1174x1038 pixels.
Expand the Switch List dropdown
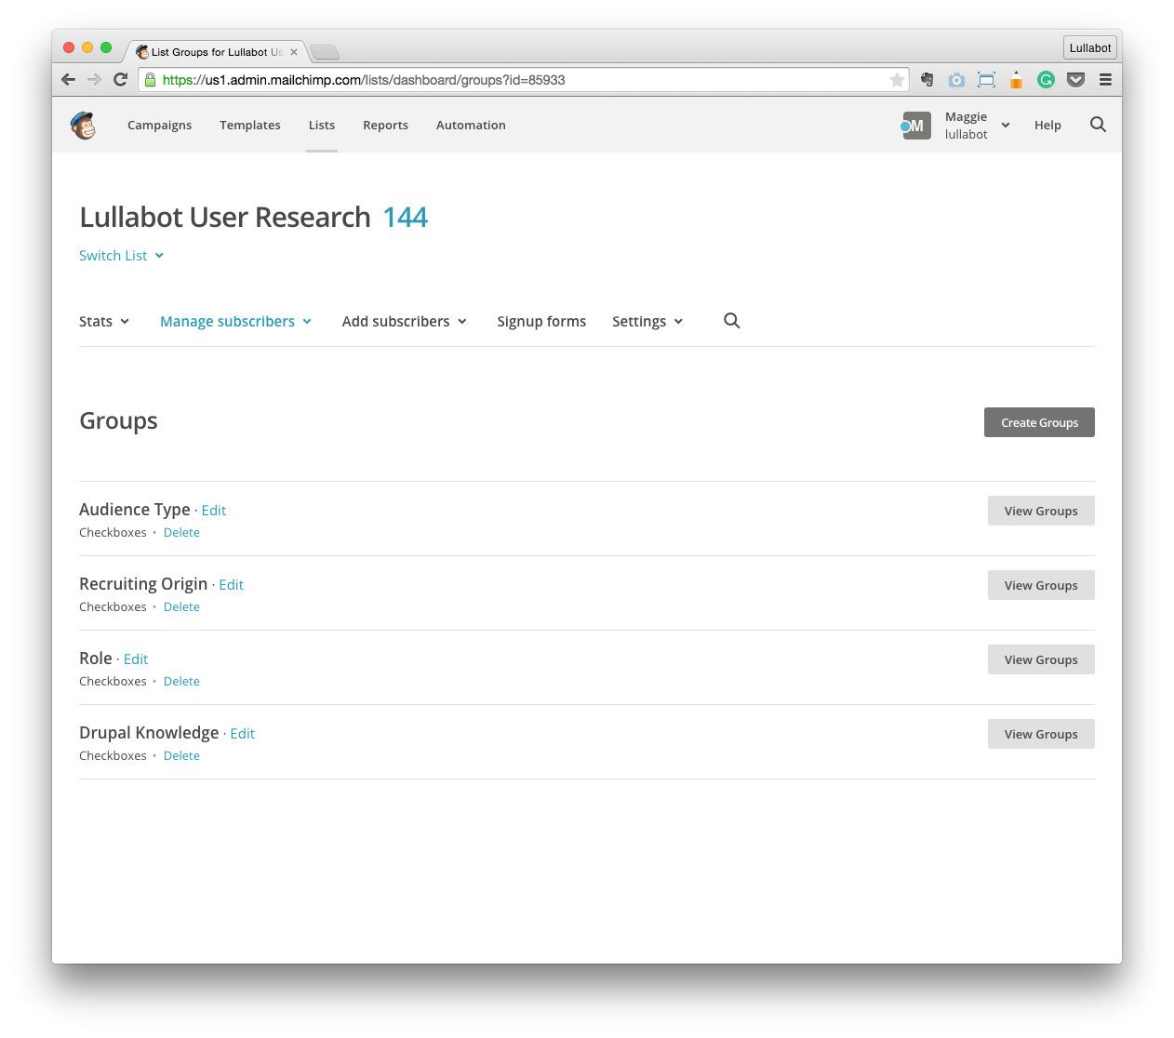[122, 256]
